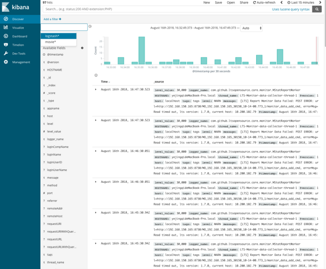Select the movie* index pattern
This screenshot has height=269, width=326.
click(x=59, y=42)
